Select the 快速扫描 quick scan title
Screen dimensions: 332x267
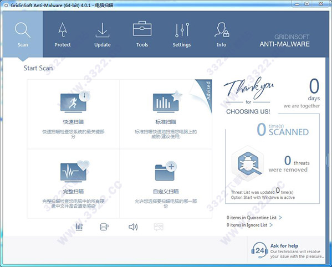pyautogui.click(x=73, y=122)
